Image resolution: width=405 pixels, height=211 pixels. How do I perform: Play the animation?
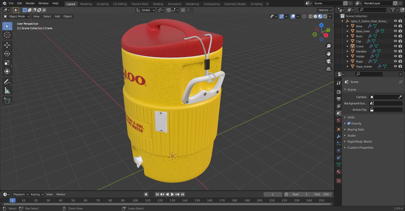[172, 194]
